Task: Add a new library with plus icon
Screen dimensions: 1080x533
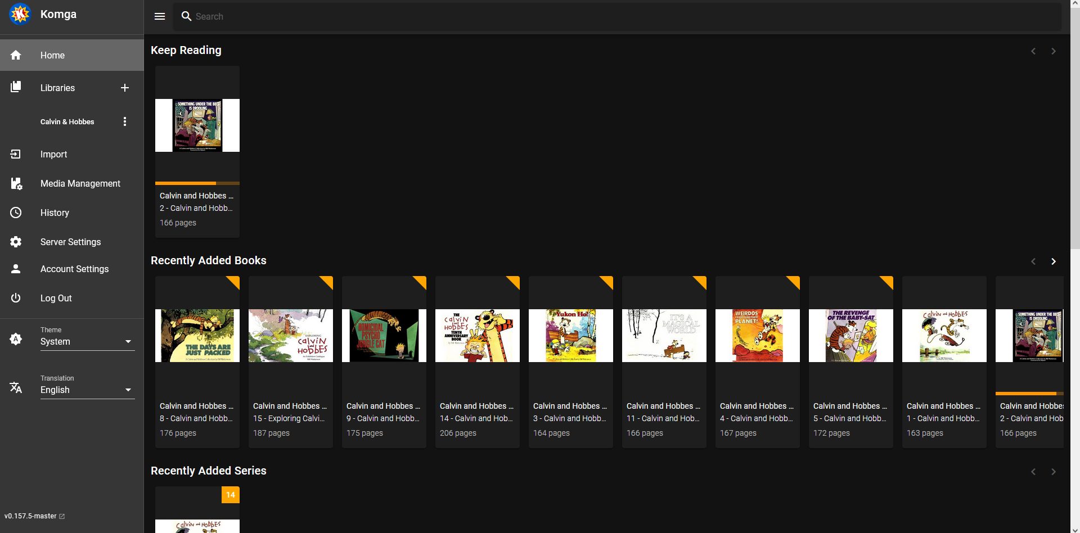Action: tap(125, 88)
